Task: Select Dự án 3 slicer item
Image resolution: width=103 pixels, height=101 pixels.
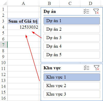Action: coord(72,38)
